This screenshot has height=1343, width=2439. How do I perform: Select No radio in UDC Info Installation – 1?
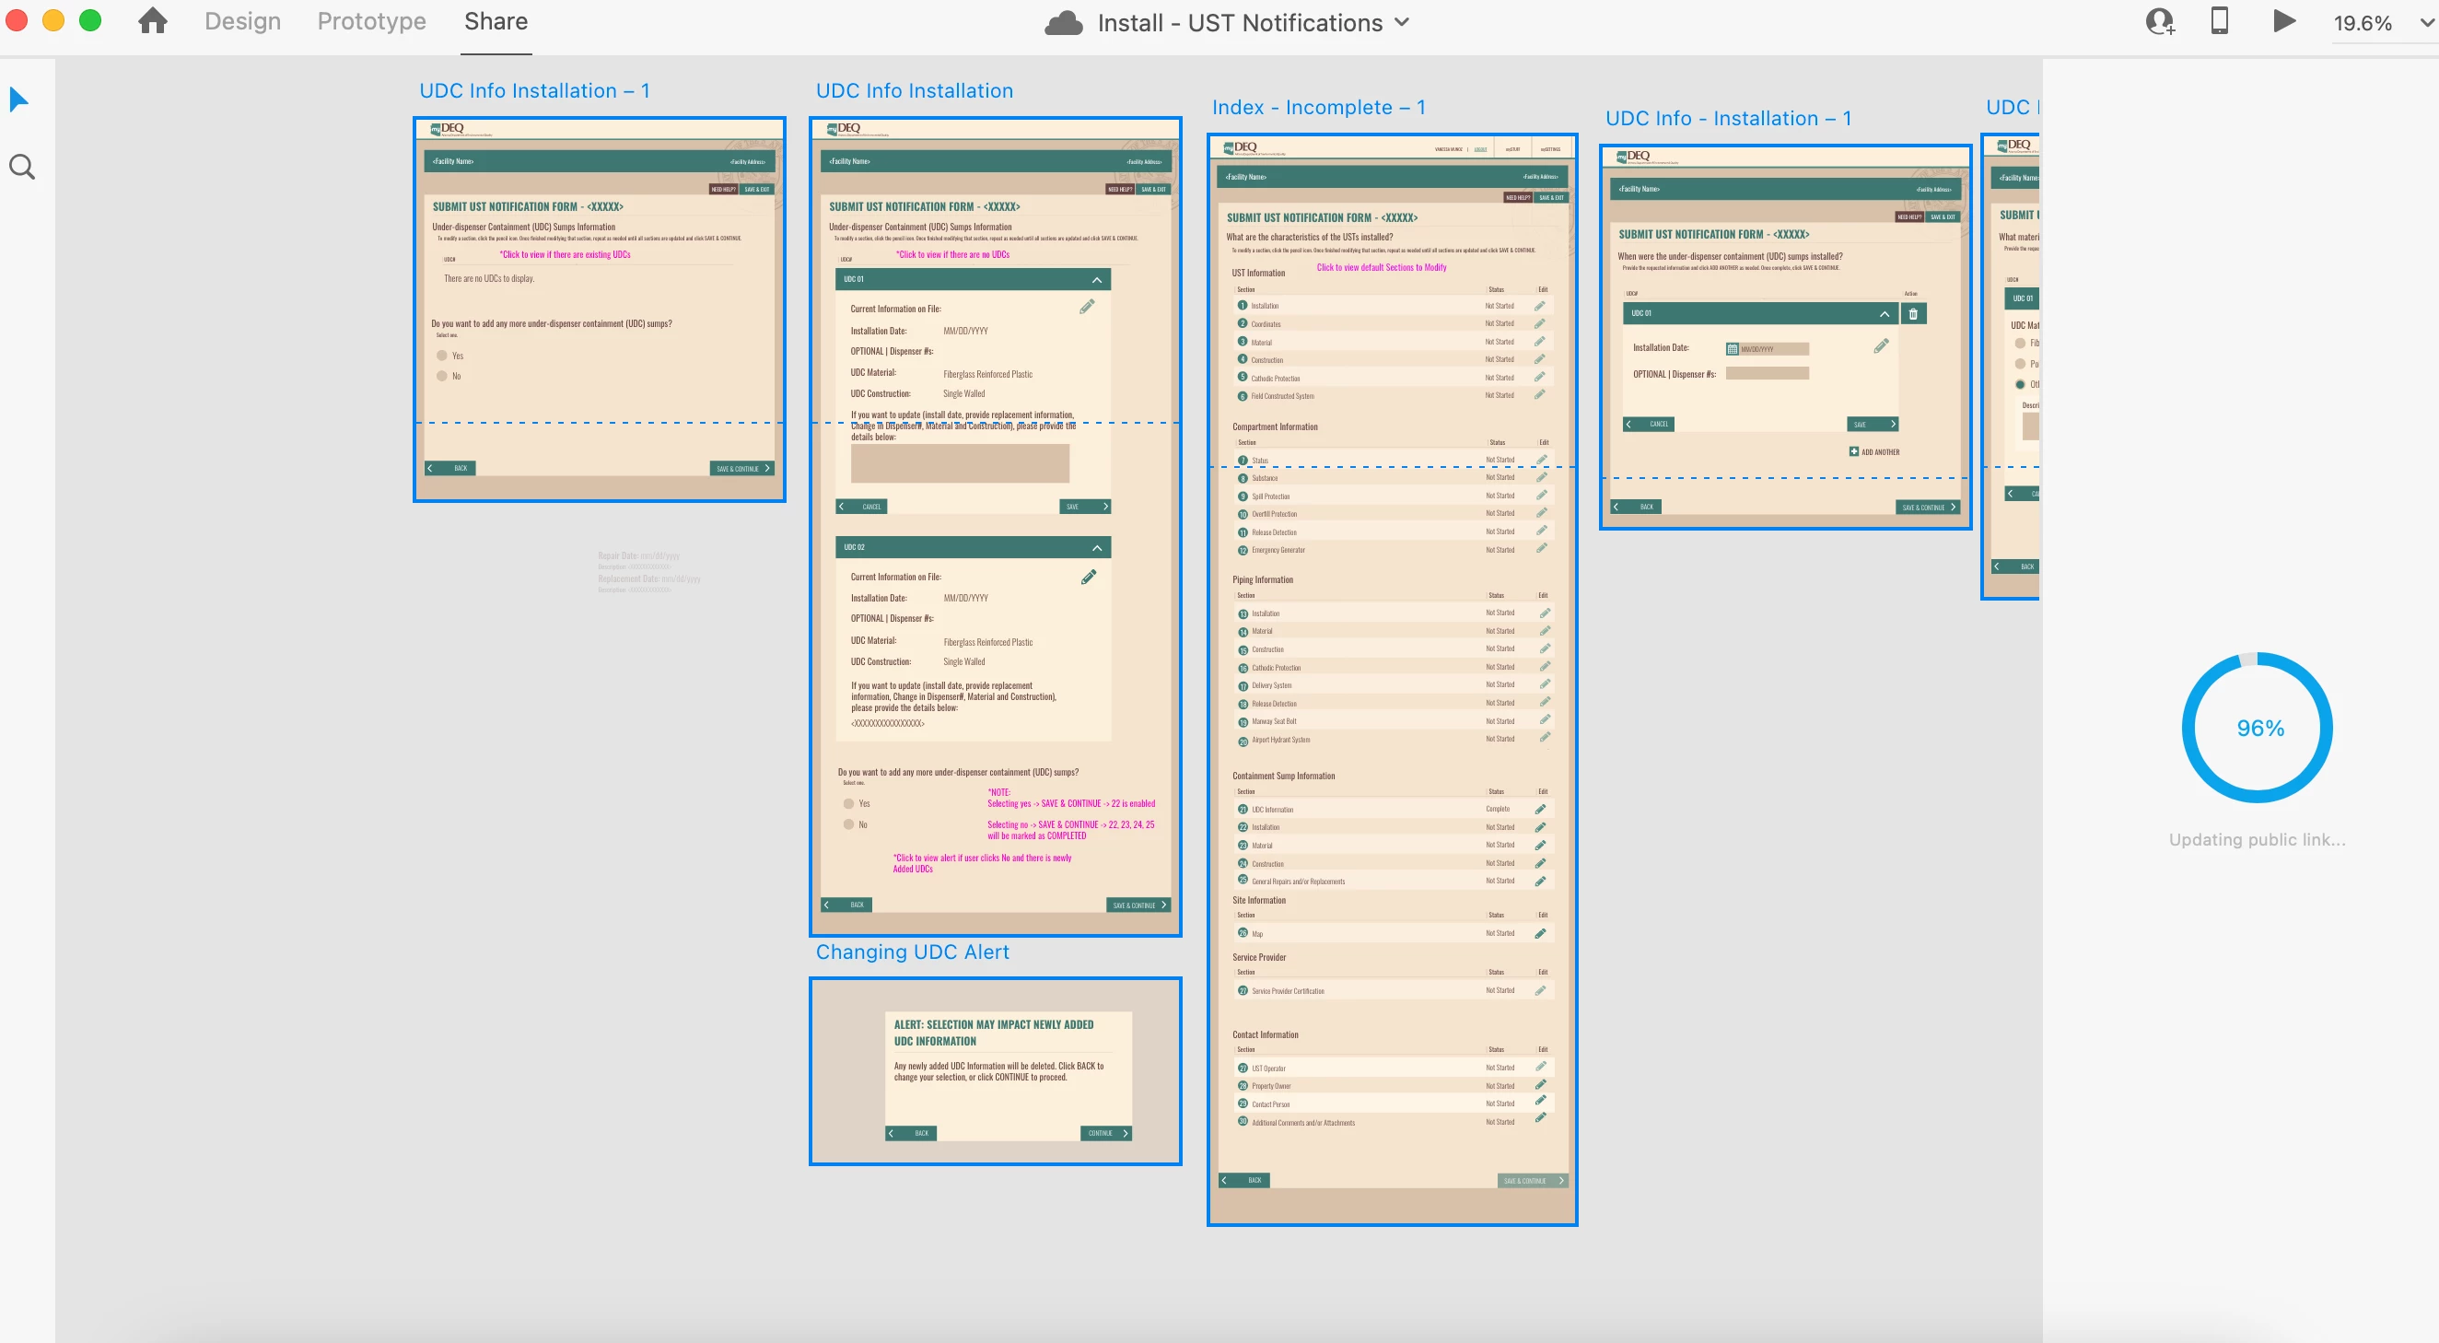click(x=442, y=376)
